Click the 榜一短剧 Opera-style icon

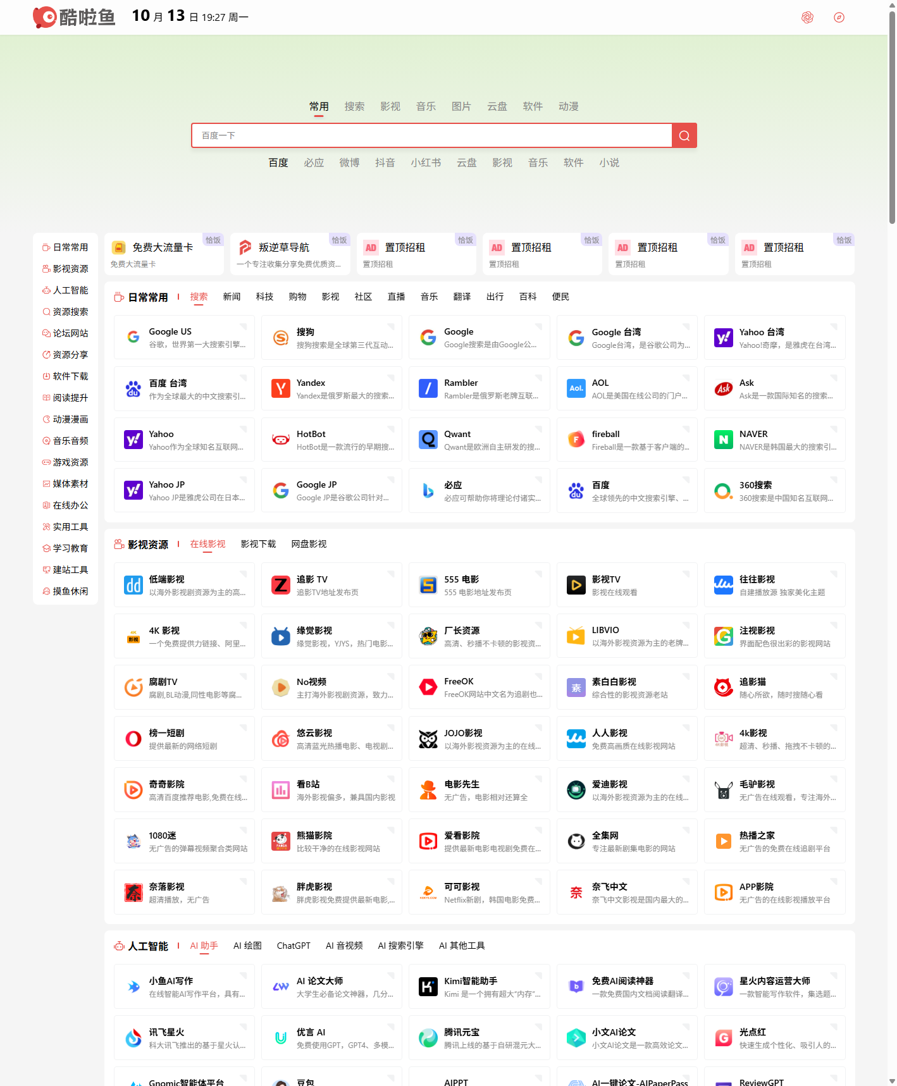pos(133,738)
